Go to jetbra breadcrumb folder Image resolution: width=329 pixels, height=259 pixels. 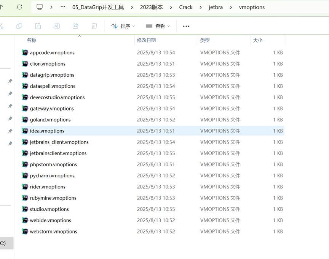pos(216,7)
